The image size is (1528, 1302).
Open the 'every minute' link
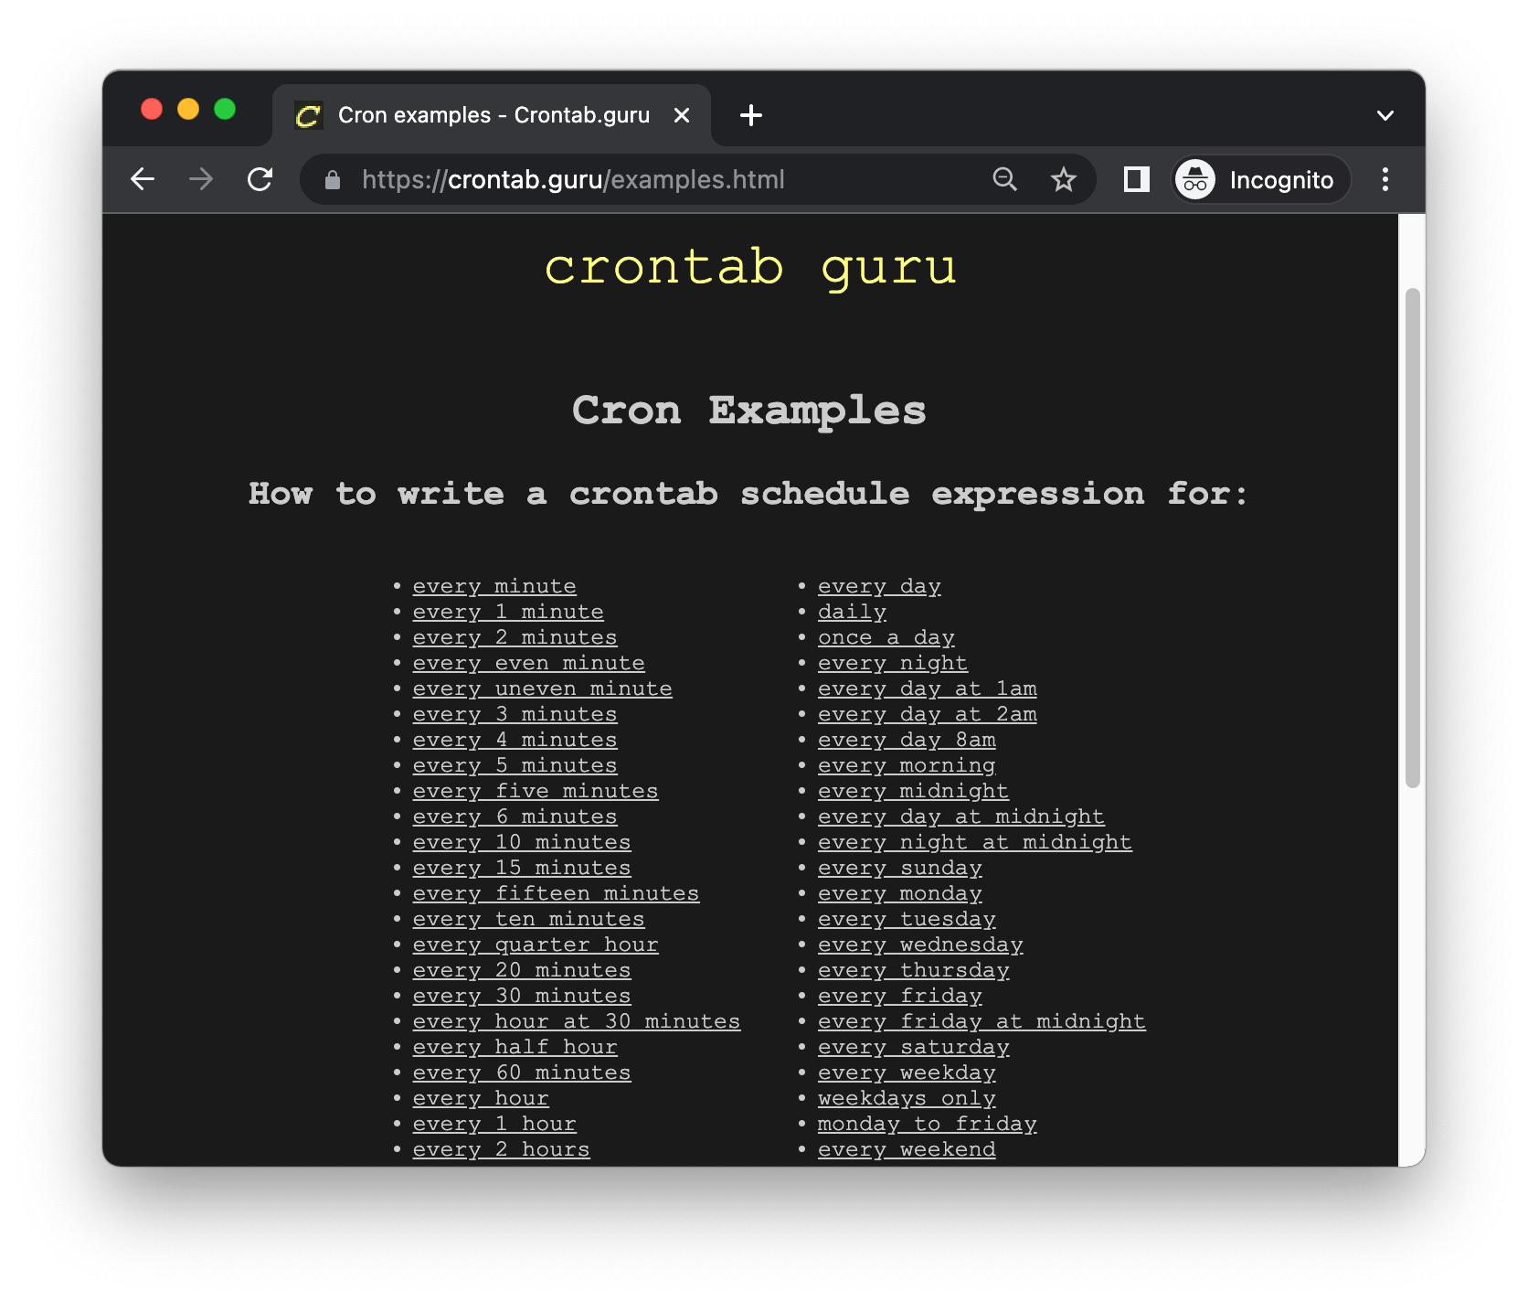pos(494,586)
